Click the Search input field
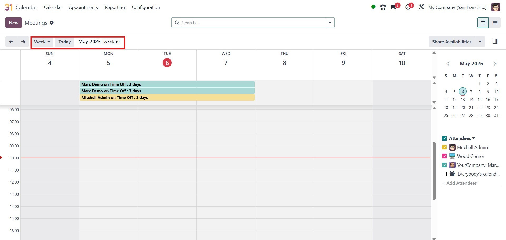The height and width of the screenshot is (240, 506). tap(252, 23)
